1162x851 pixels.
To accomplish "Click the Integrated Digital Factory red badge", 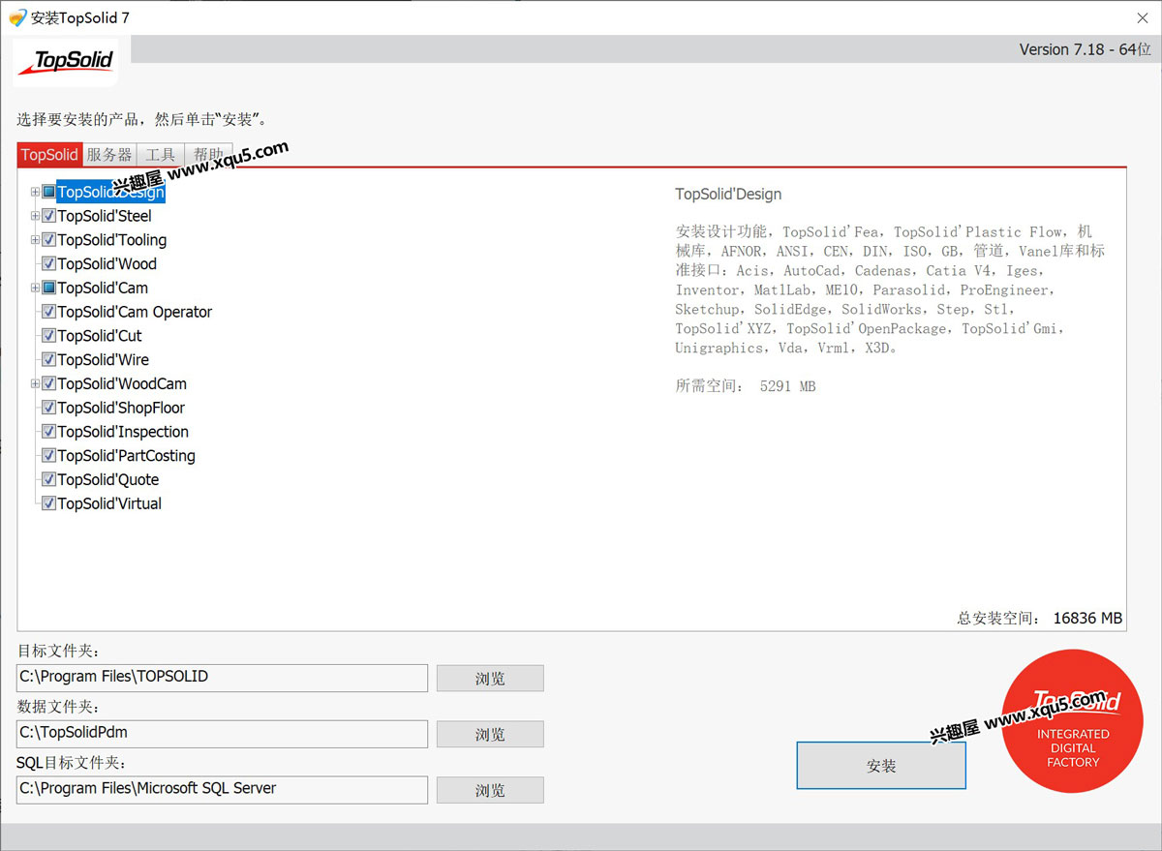I will 1071,721.
